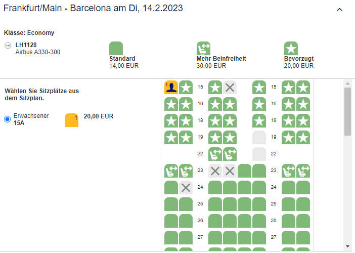Select the leftmost standard seat in row 24
355x253 pixels.
171,187
